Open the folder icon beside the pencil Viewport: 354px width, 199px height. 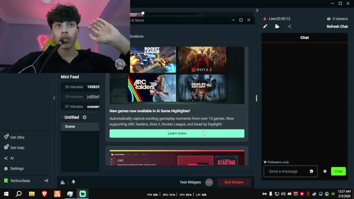(x=277, y=26)
